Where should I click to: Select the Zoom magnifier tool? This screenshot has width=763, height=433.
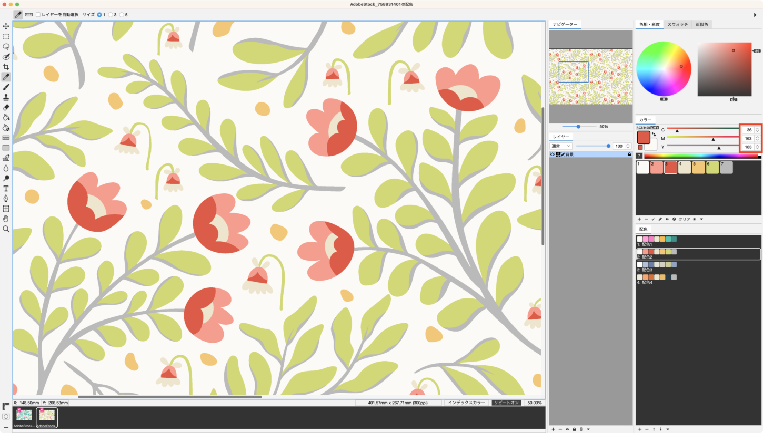coord(6,229)
